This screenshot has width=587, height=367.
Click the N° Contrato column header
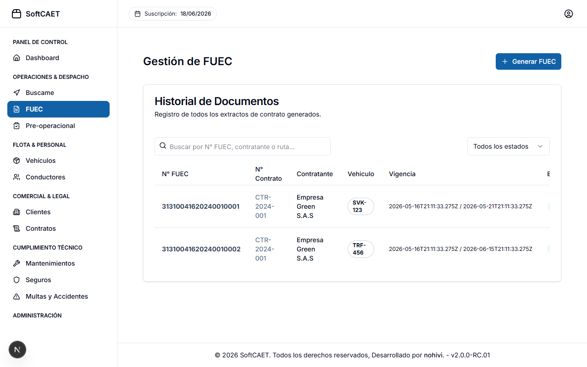click(x=269, y=174)
